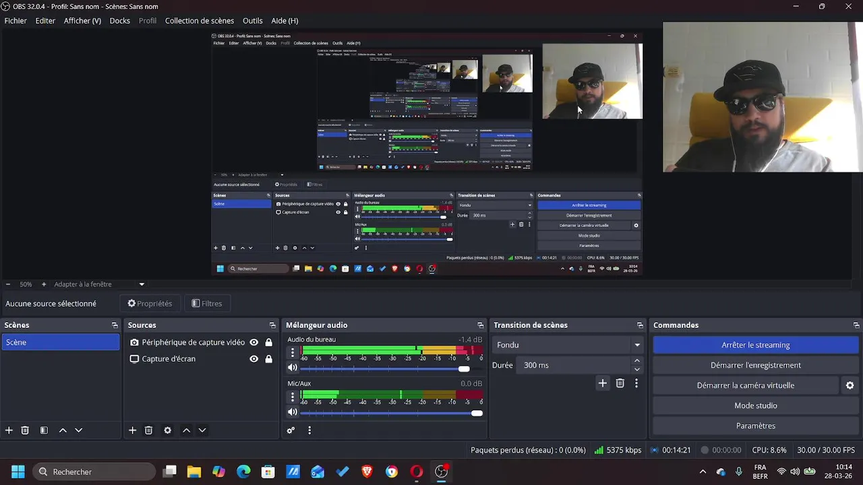Mute the Mic/Aux channel

point(292,412)
